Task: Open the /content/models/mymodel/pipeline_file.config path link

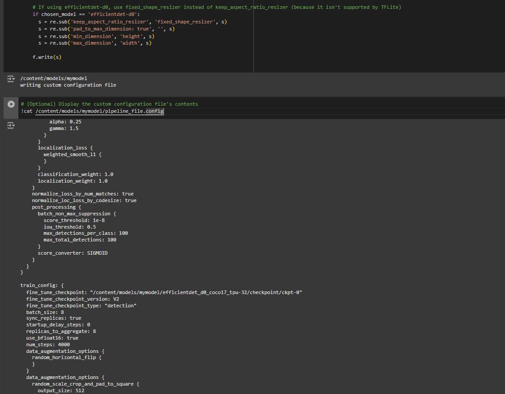Action: [99, 111]
